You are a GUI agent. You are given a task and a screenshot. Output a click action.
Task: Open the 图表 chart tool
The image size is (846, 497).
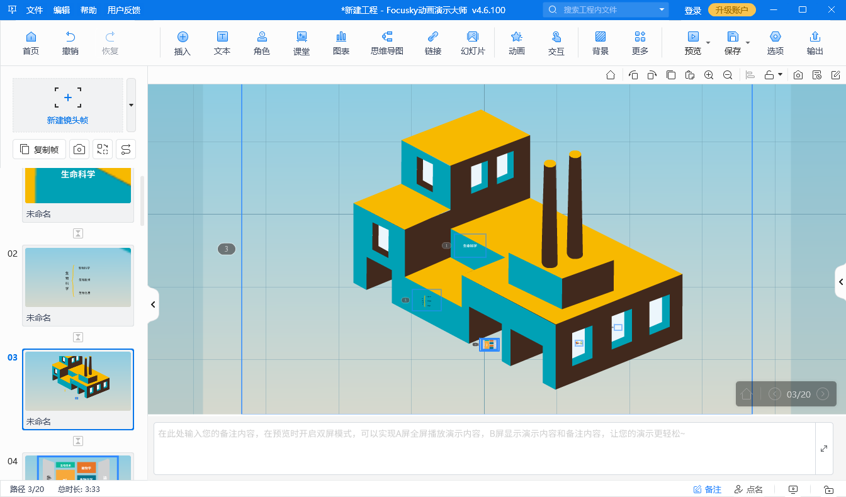tap(341, 43)
